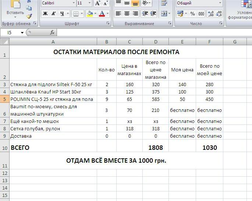This screenshot has width=252, height=201.
Task: Apply accounting number format icon
Action: pos(180,14)
